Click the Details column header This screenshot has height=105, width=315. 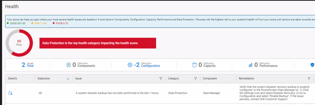(x=12, y=79)
